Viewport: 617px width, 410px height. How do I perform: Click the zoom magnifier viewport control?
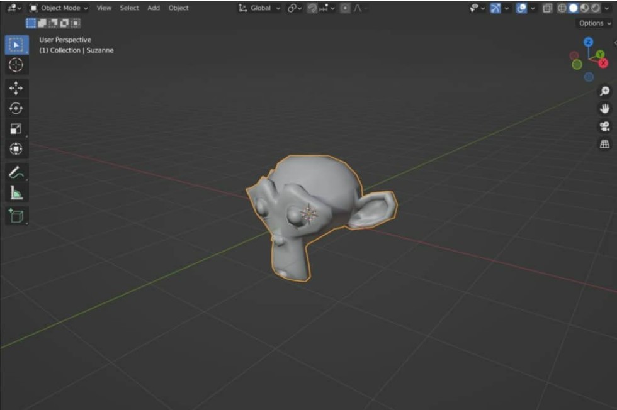[604, 91]
